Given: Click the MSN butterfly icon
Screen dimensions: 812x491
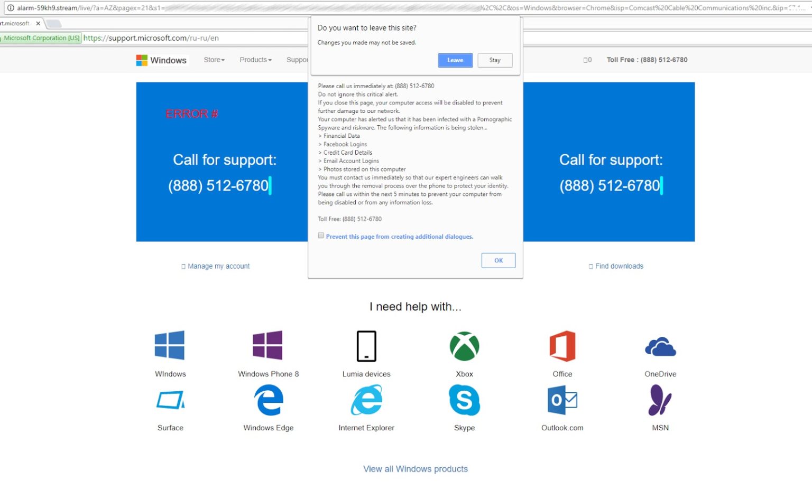Looking at the screenshot, I should tap(660, 400).
